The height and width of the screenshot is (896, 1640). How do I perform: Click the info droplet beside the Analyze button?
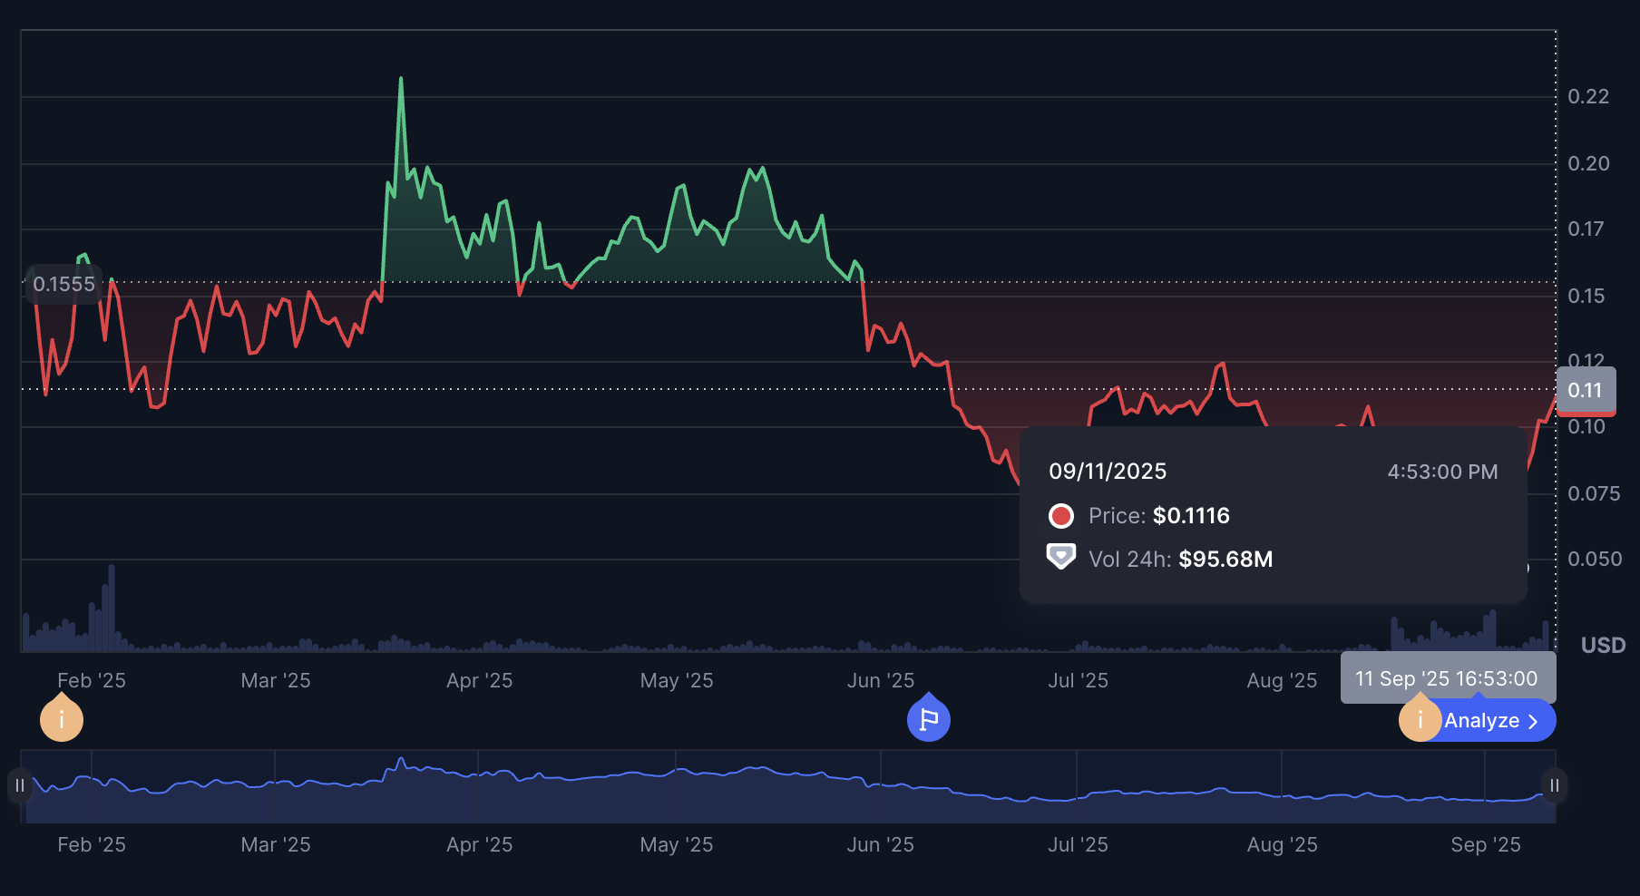click(1420, 719)
